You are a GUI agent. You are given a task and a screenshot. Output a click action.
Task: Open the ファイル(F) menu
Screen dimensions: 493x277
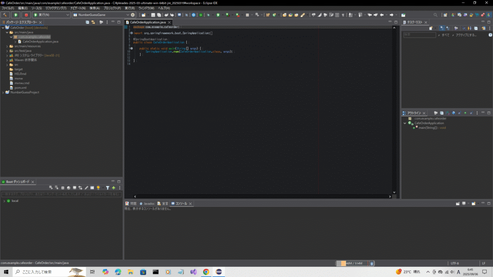tap(8, 8)
